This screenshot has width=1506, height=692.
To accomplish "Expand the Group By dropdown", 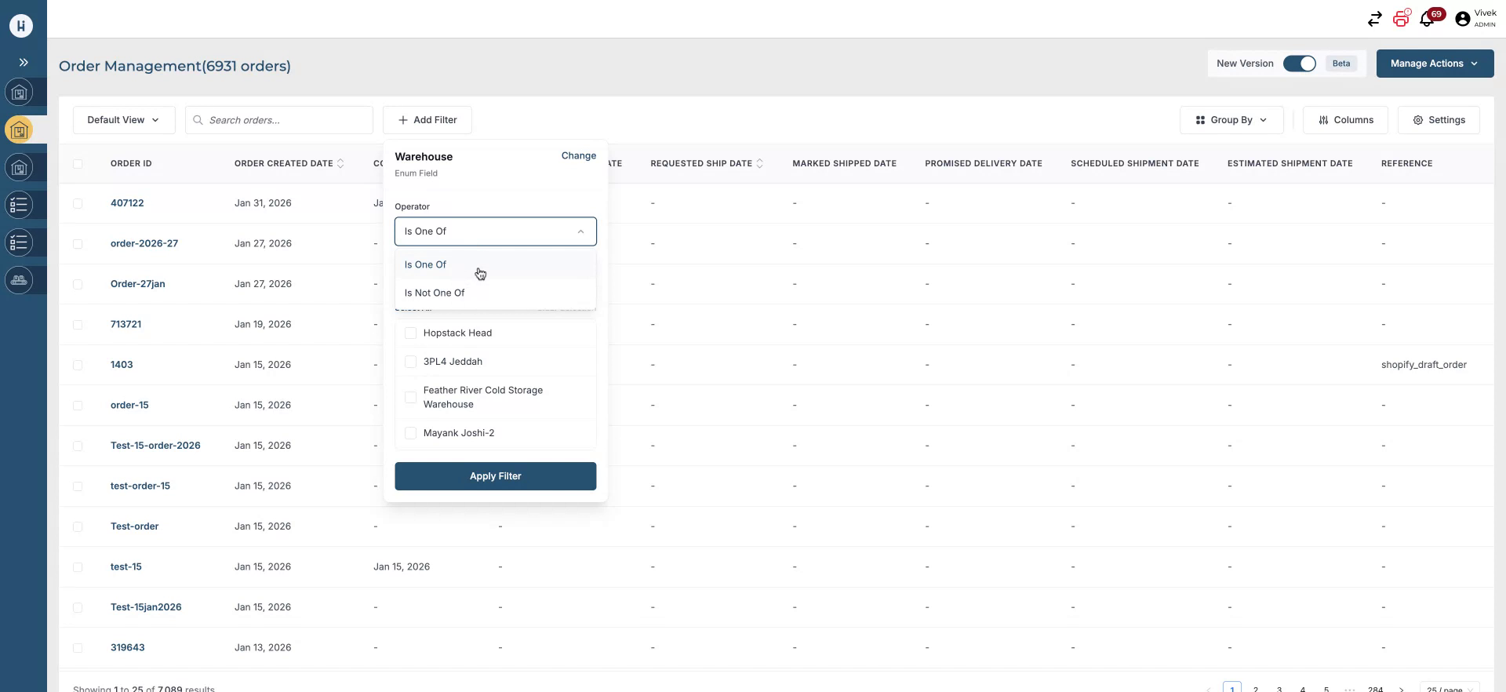I will pyautogui.click(x=1231, y=120).
